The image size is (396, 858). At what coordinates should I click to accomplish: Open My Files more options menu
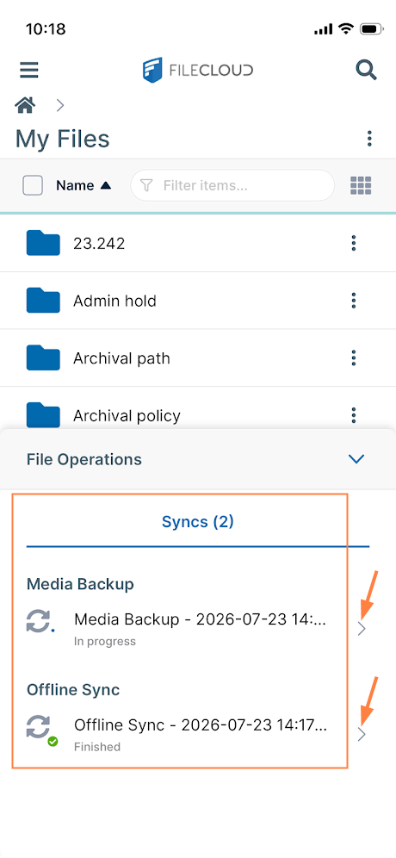[370, 139]
